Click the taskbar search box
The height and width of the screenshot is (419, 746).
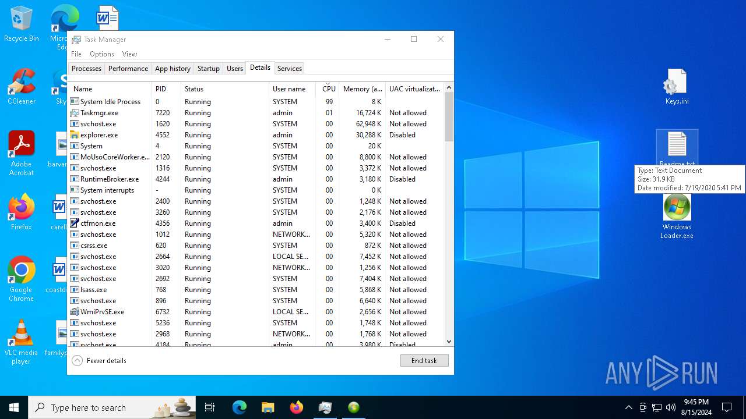pyautogui.click(x=113, y=407)
